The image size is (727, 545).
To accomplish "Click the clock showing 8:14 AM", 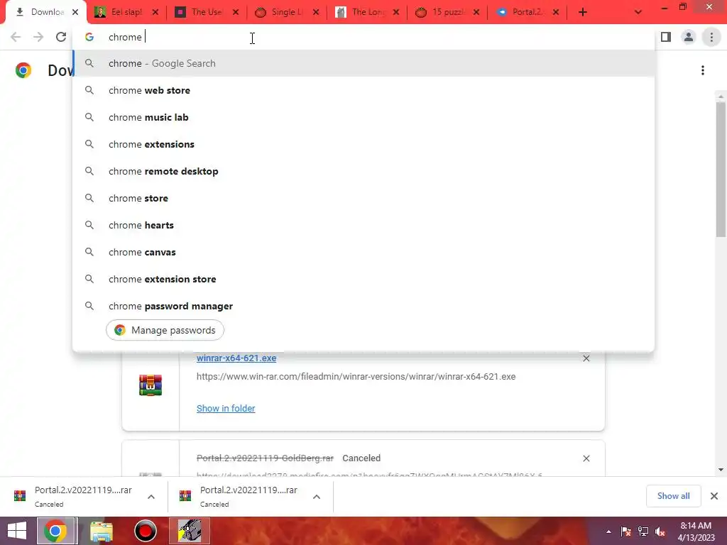I will click(x=696, y=532).
